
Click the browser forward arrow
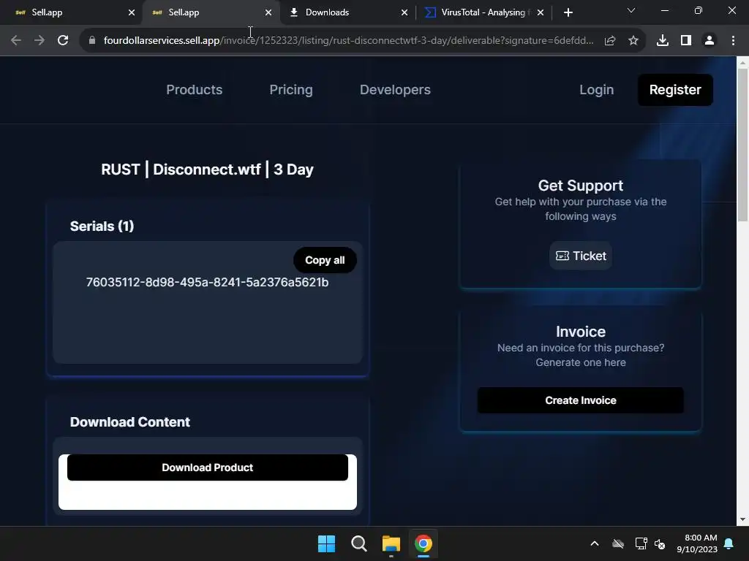pyautogui.click(x=39, y=41)
